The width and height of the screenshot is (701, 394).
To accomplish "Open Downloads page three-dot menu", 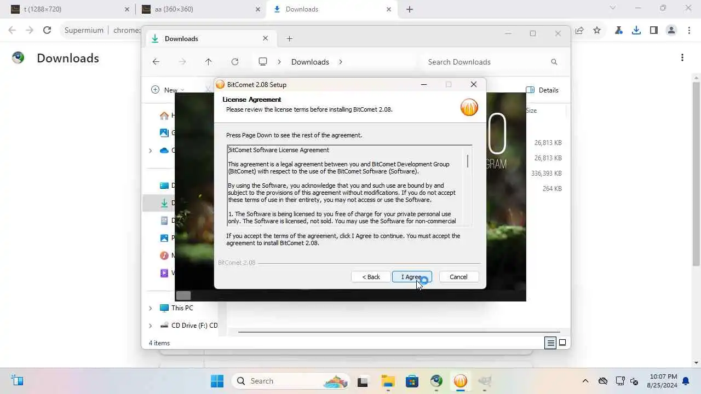I will pos(682,57).
